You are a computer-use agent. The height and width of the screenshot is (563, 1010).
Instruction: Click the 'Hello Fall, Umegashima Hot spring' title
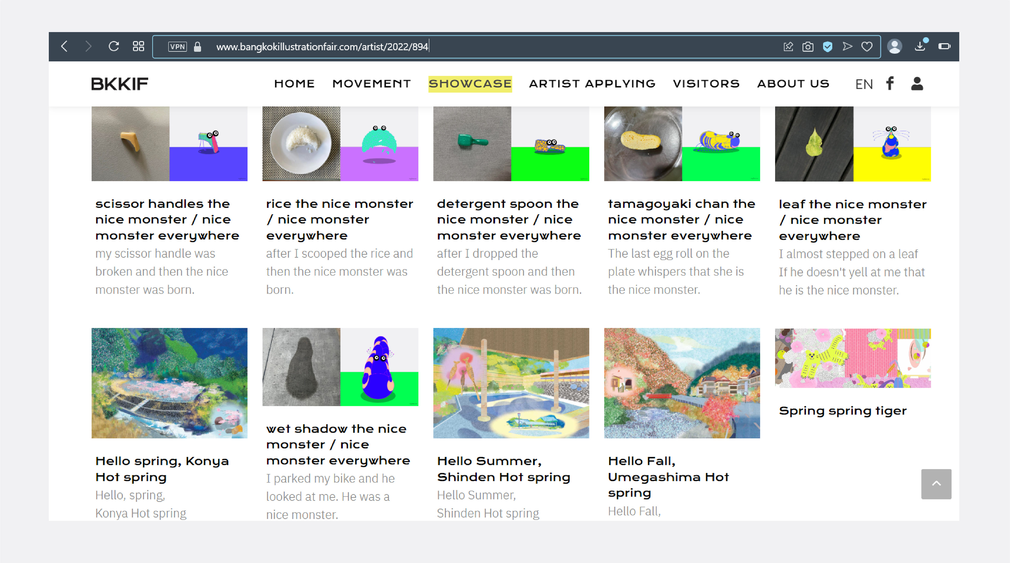(669, 477)
